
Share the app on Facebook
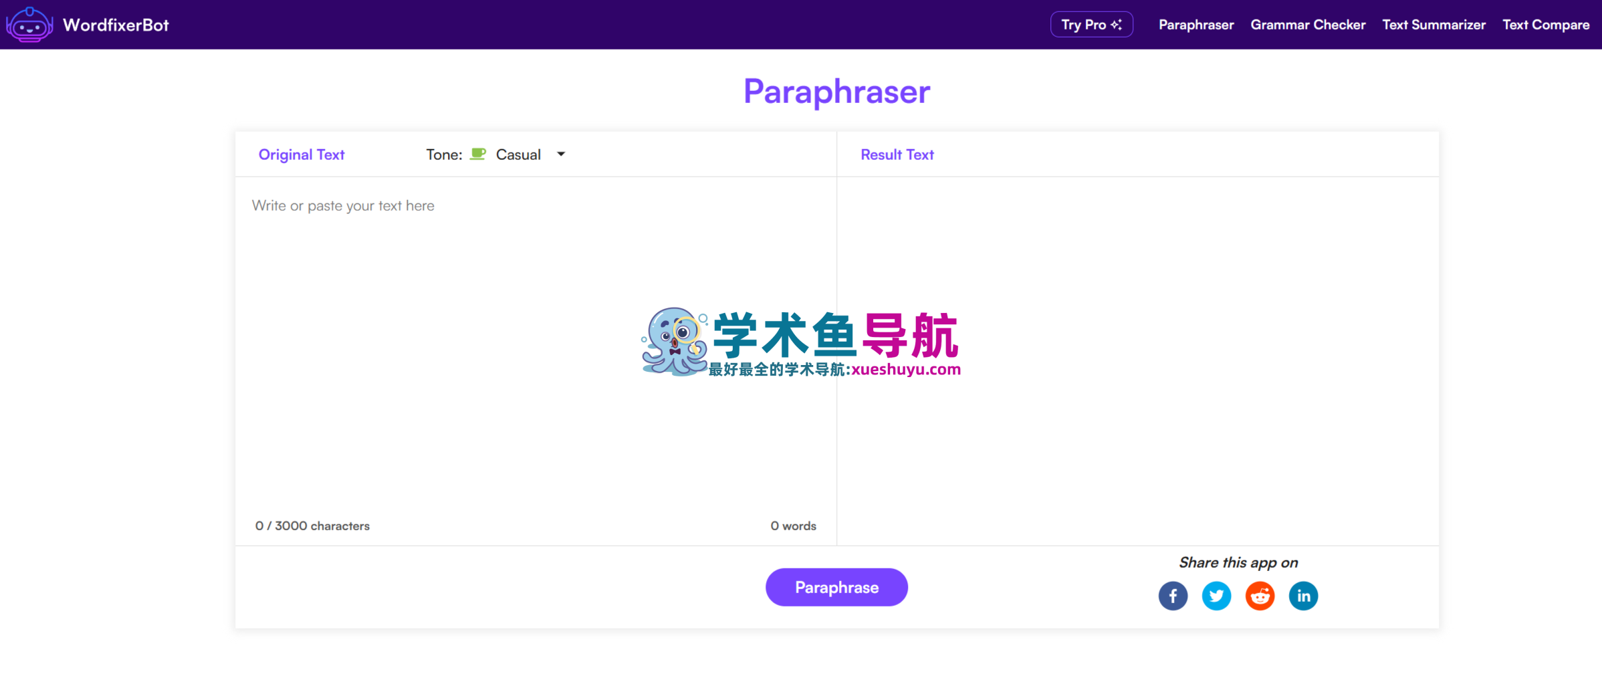click(1173, 596)
